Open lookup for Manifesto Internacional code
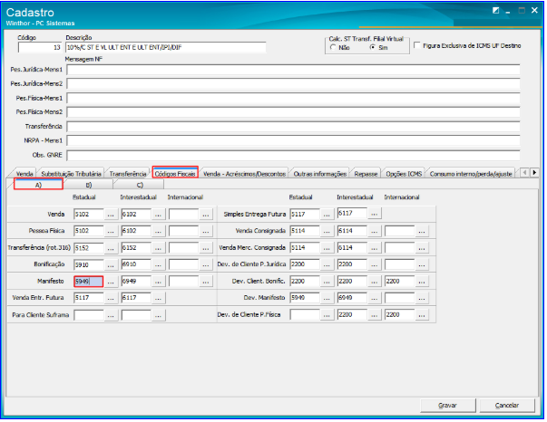Screen dimensions: 547x422 (x=206, y=282)
